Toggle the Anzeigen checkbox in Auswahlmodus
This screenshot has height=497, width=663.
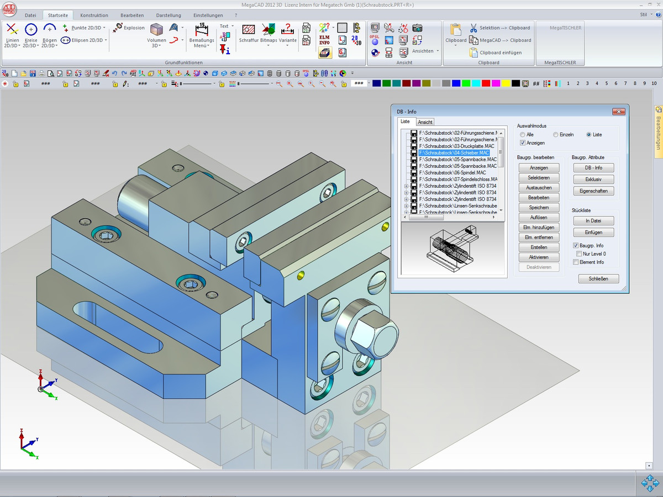(x=523, y=143)
